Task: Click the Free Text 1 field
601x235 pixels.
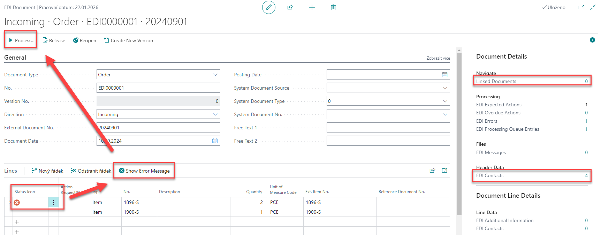Action: point(388,128)
